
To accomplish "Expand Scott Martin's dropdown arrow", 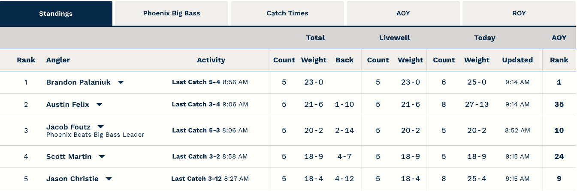I will [x=102, y=157].
